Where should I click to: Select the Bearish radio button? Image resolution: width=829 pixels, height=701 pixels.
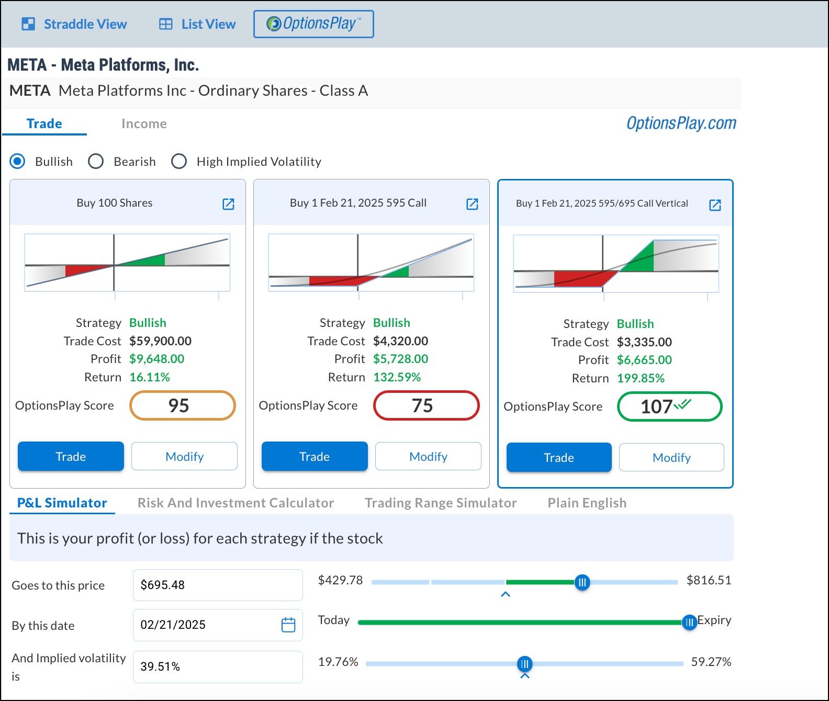point(96,161)
